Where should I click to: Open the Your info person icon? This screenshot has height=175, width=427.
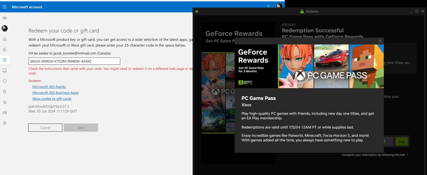point(5,49)
